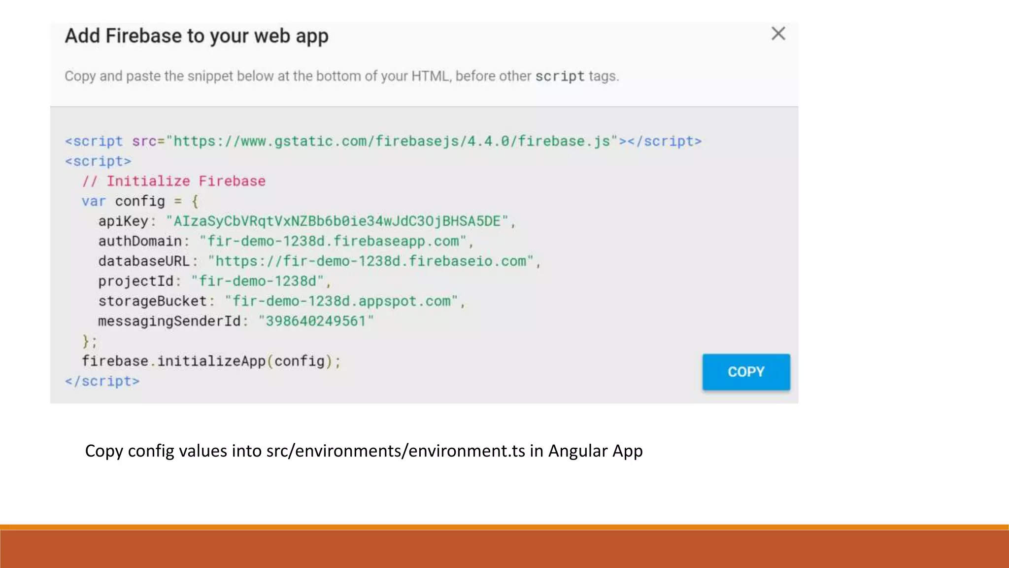The height and width of the screenshot is (568, 1009).
Task: Click the firebase.initializeApp(config) line
Action: 211,361
